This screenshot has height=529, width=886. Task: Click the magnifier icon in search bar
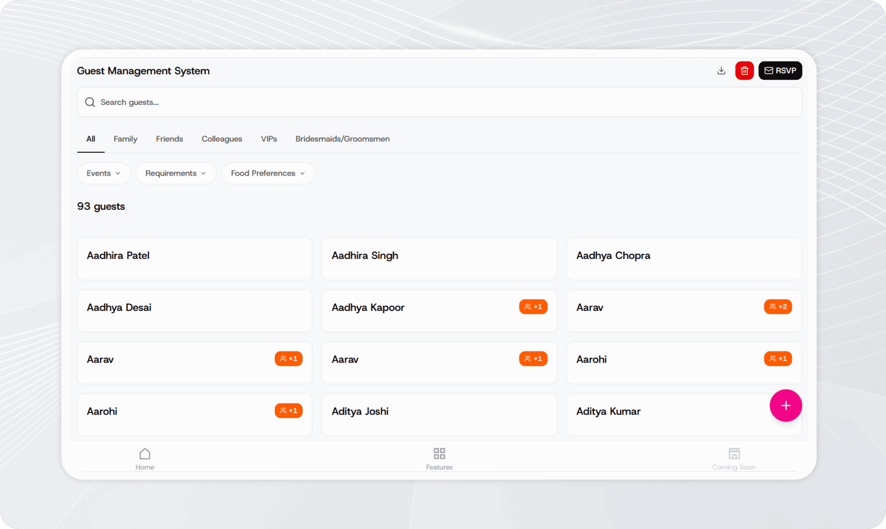[x=90, y=102]
